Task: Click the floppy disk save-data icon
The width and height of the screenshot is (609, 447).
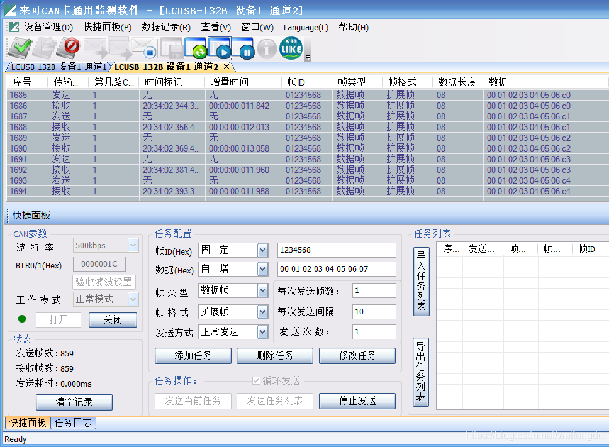Action: pyautogui.click(x=171, y=48)
